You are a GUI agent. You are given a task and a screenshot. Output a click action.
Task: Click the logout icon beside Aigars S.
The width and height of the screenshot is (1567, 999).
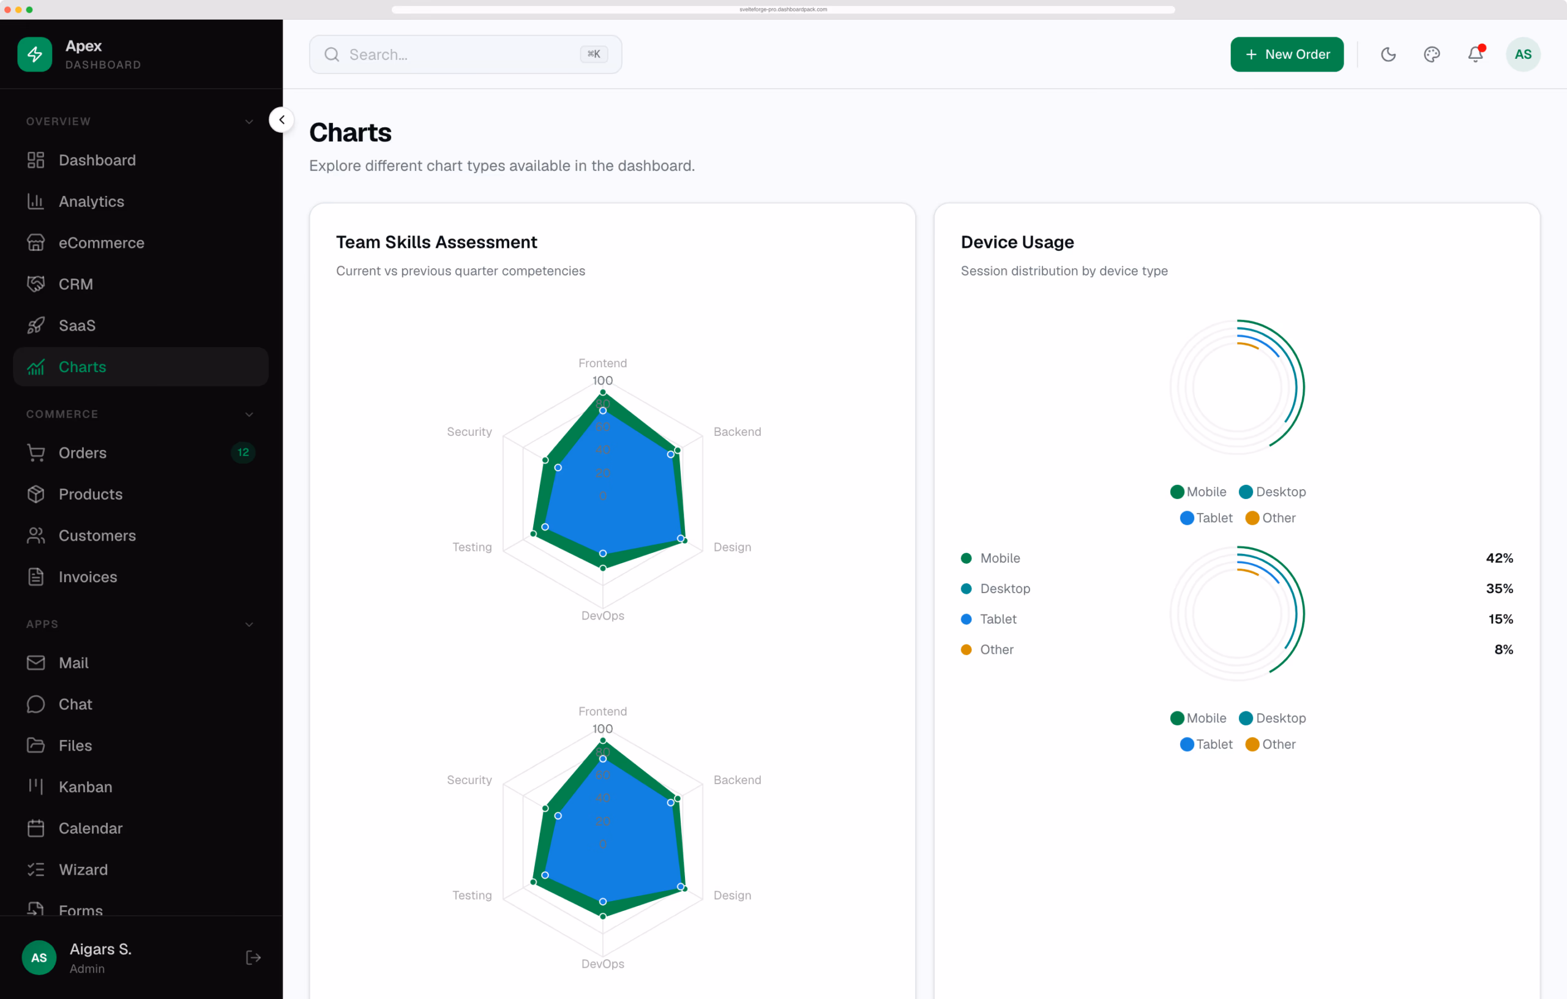point(253,957)
